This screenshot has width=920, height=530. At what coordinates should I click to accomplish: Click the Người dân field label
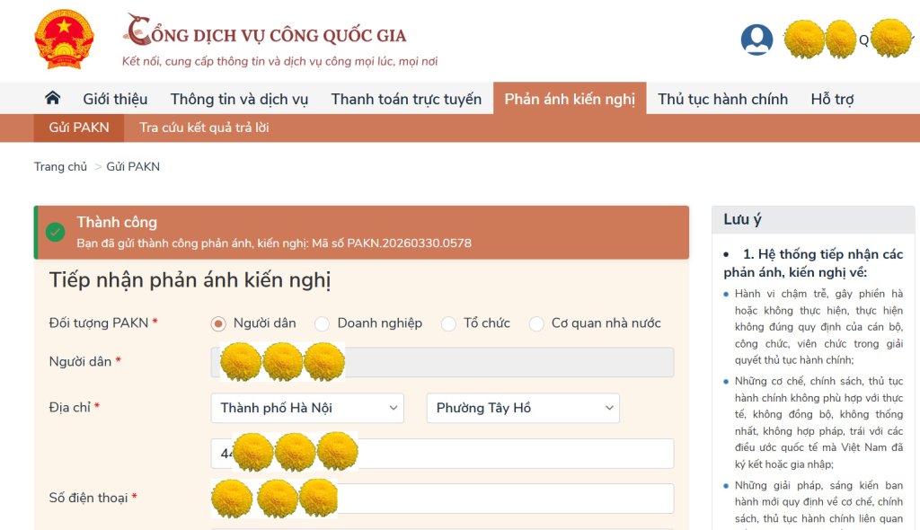[80, 361]
